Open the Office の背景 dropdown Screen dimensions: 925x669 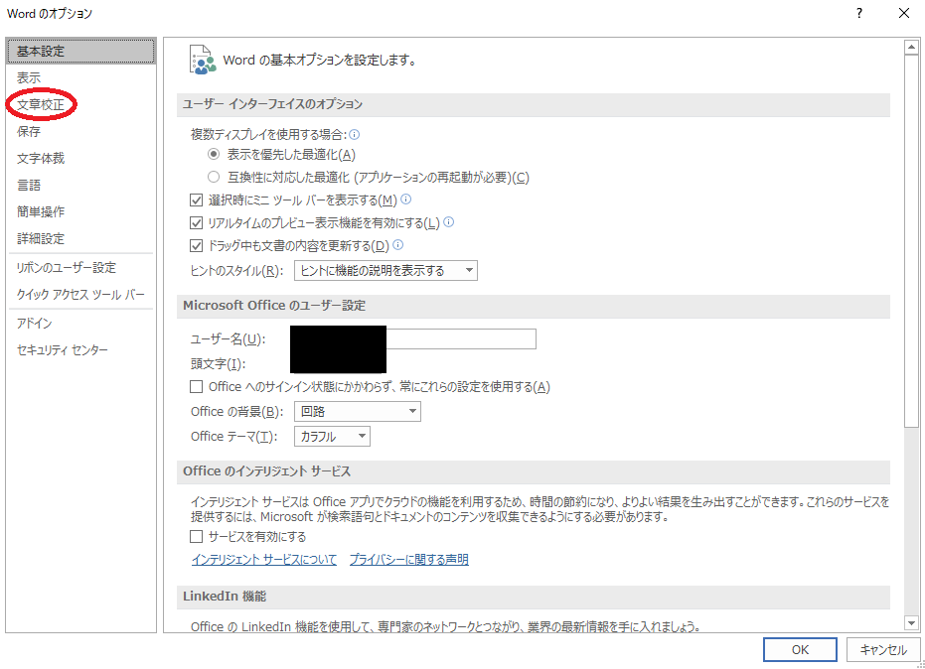tap(358, 411)
